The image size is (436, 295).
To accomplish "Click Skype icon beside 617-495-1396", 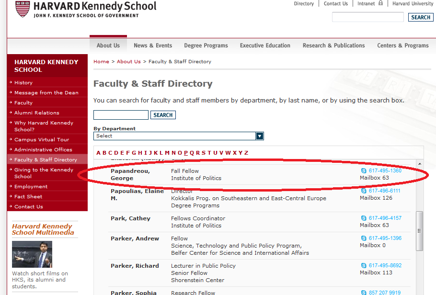I will click(x=364, y=238).
